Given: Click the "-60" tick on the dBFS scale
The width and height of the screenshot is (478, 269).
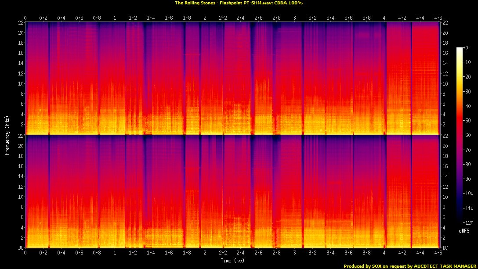Looking at the screenshot, I should click(467, 135).
